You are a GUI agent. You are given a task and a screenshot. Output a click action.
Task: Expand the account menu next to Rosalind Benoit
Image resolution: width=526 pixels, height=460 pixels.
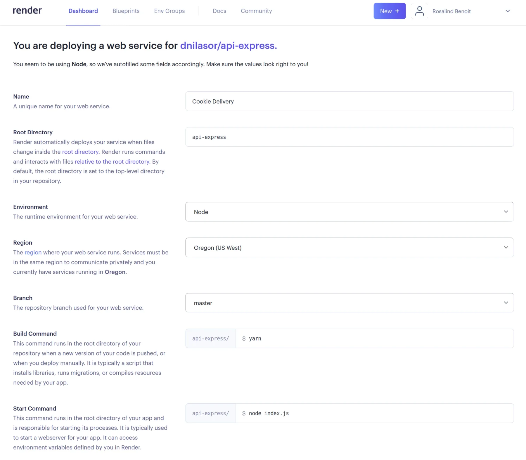(x=508, y=11)
